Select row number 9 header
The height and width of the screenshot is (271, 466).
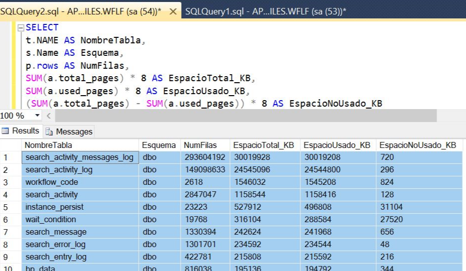pos(10,257)
